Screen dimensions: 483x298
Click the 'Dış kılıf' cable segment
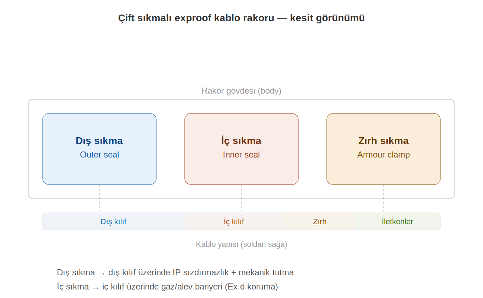(113, 222)
